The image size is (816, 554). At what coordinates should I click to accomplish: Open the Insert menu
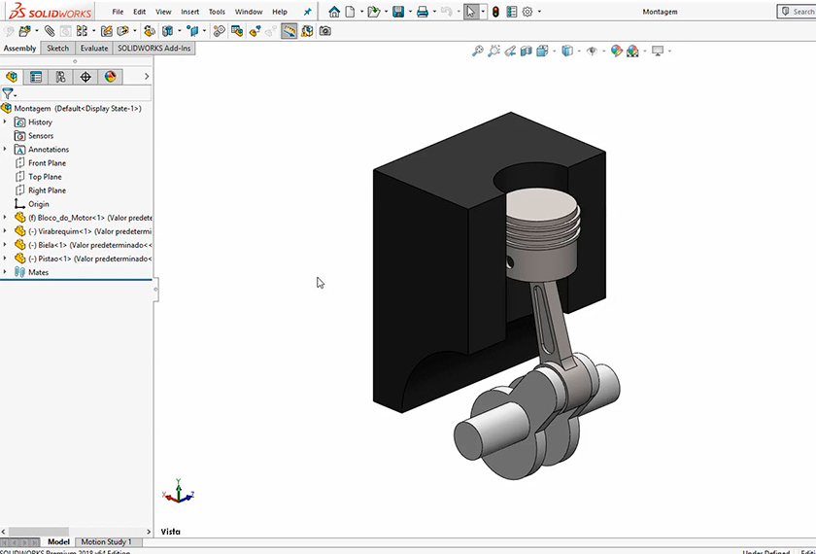pyautogui.click(x=189, y=12)
